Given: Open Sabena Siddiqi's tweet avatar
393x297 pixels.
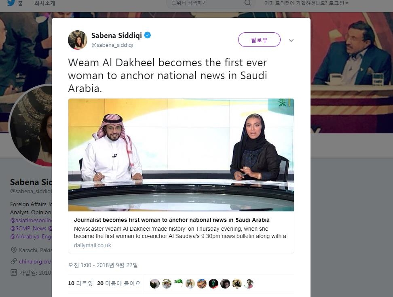Looking at the screenshot, I should pyautogui.click(x=78, y=40).
